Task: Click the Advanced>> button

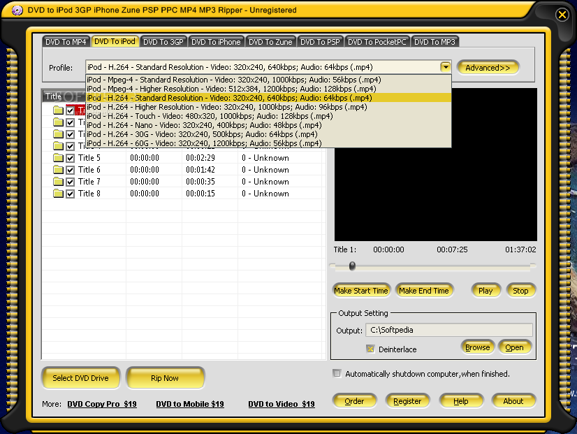Action: click(488, 68)
